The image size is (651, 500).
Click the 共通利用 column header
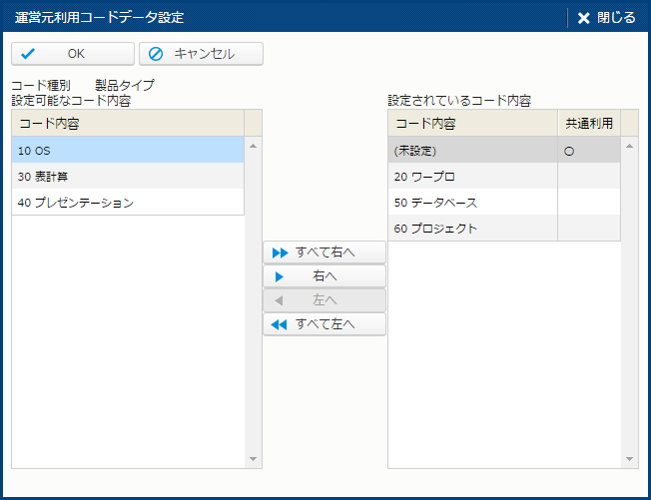[588, 124]
